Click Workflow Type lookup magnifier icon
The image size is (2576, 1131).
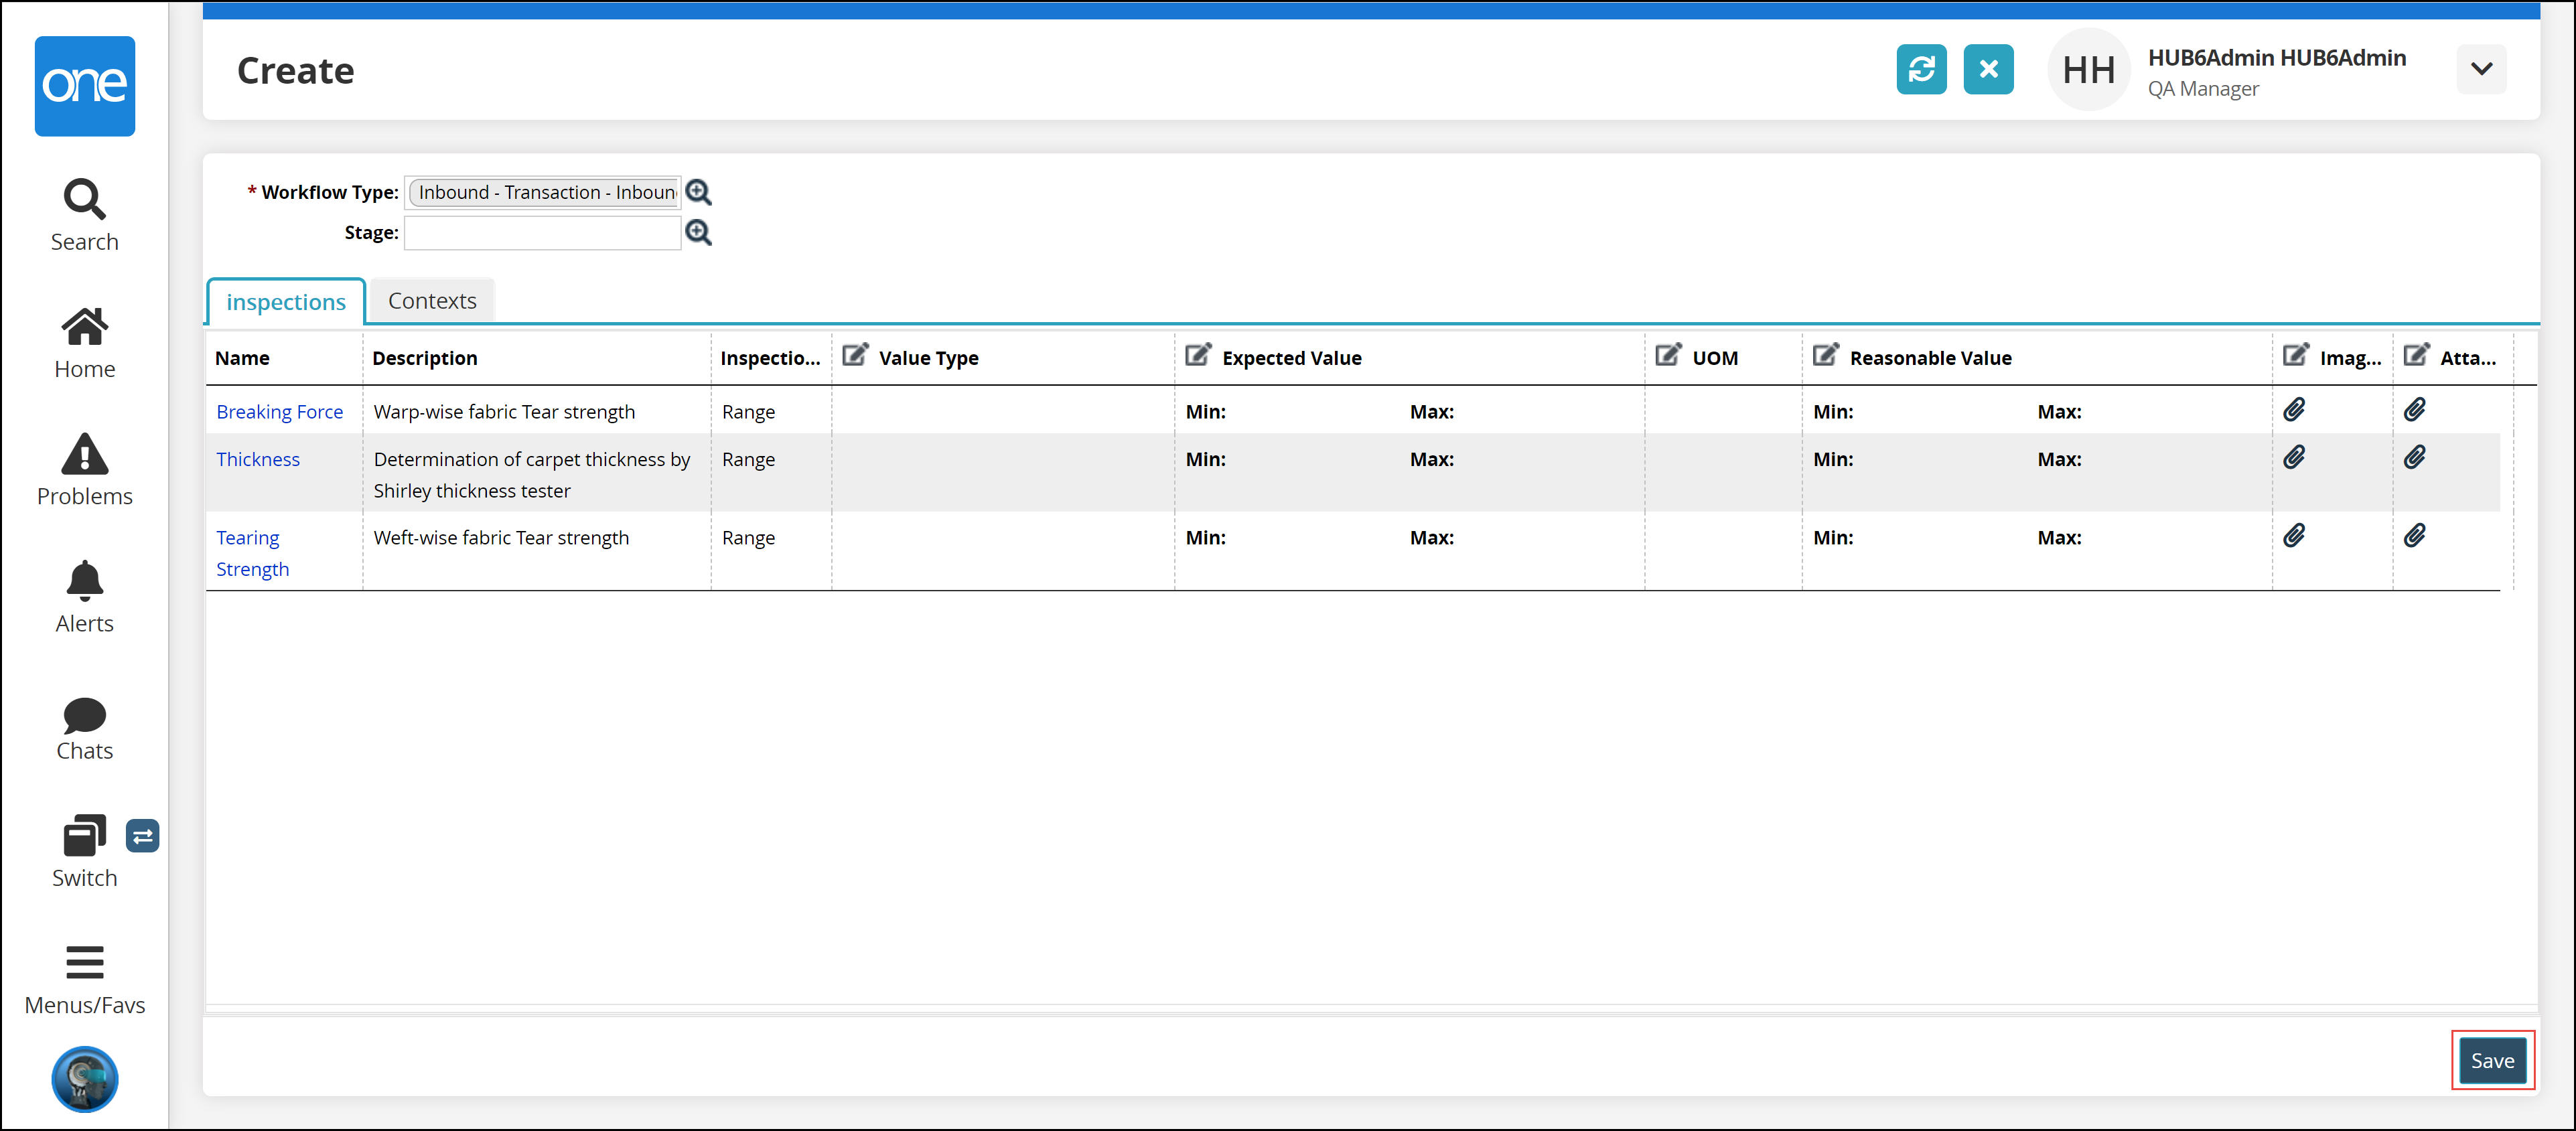click(x=698, y=192)
